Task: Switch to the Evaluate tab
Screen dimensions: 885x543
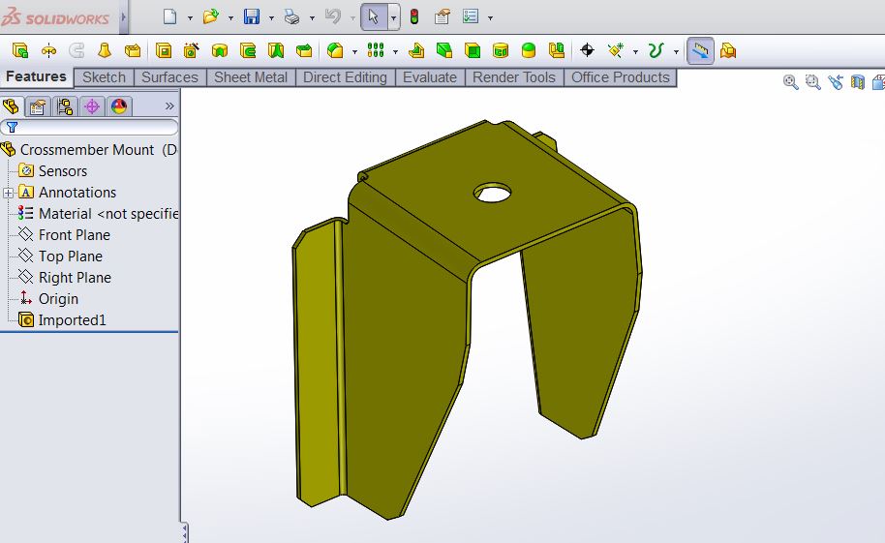Action: point(429,77)
